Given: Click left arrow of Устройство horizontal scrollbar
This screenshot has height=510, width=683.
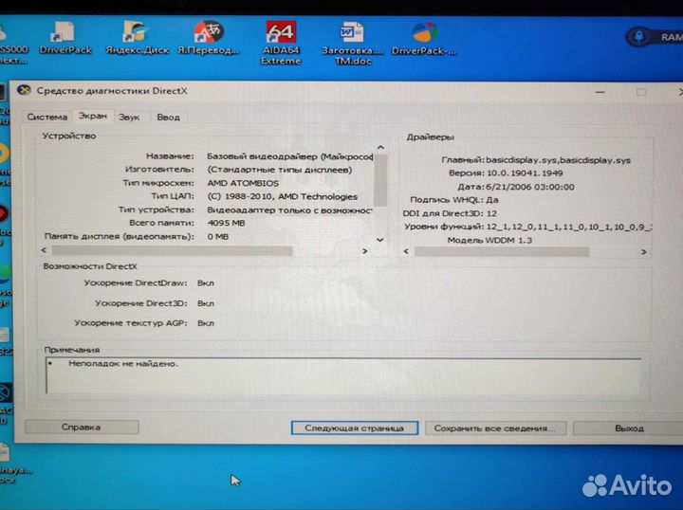Looking at the screenshot, I should (44, 250).
